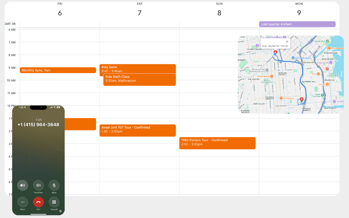Close the Ansel Saturday map popup
This screenshot has height=218, width=349.
tap(287, 42)
